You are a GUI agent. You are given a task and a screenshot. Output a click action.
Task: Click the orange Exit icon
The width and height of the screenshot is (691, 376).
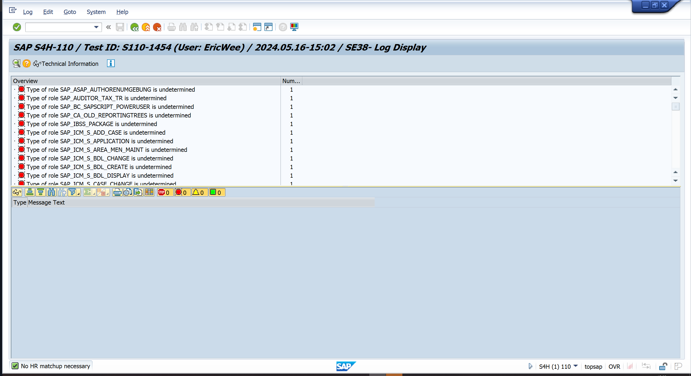click(146, 27)
